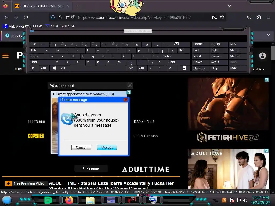
Task: Select the Full Video browser tab
Action: (42, 6)
